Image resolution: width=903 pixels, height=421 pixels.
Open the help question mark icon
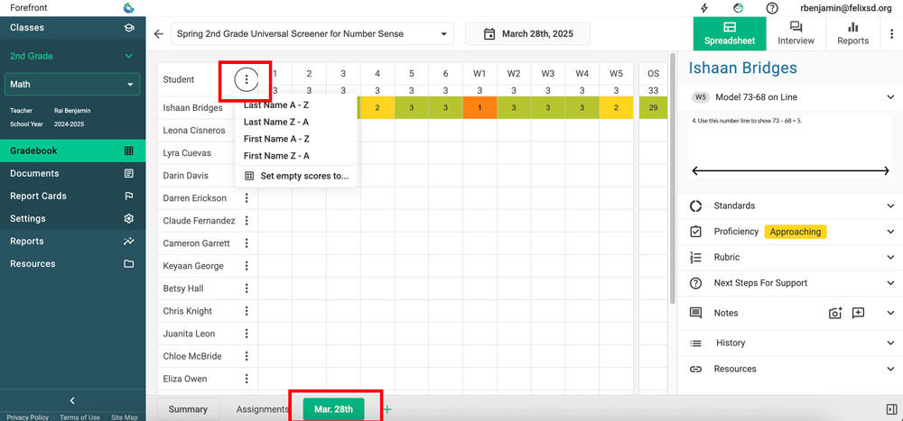[x=772, y=8]
